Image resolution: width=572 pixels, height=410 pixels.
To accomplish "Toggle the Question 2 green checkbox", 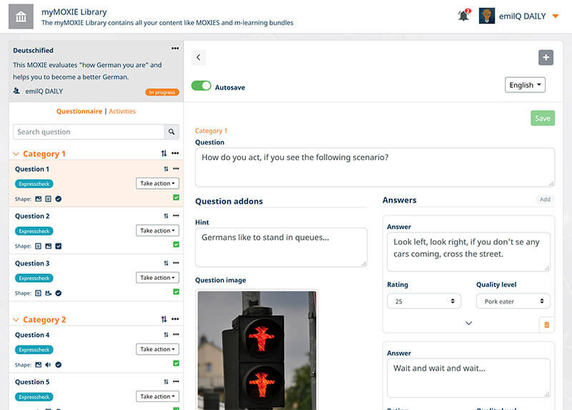I will 176,245.
